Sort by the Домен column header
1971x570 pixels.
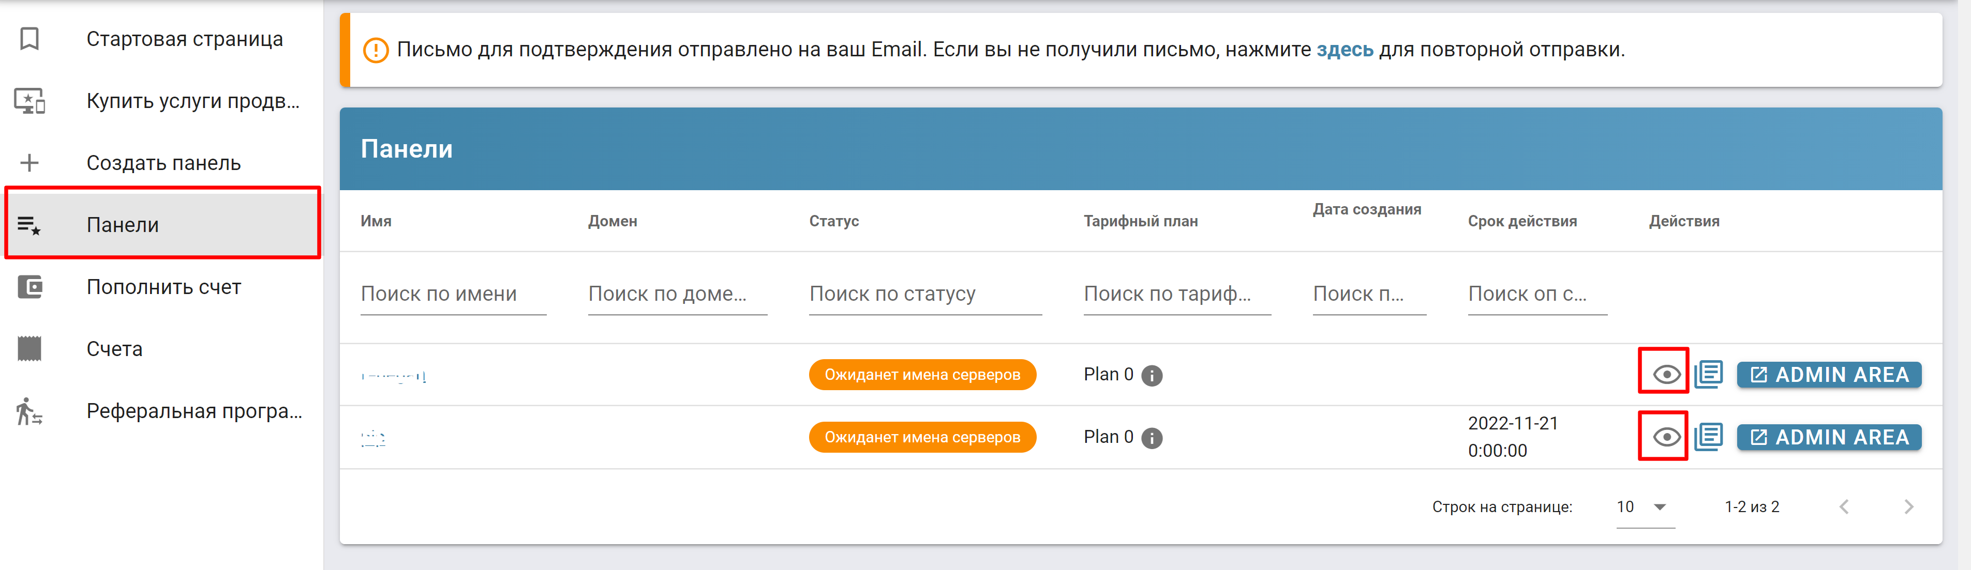612,221
